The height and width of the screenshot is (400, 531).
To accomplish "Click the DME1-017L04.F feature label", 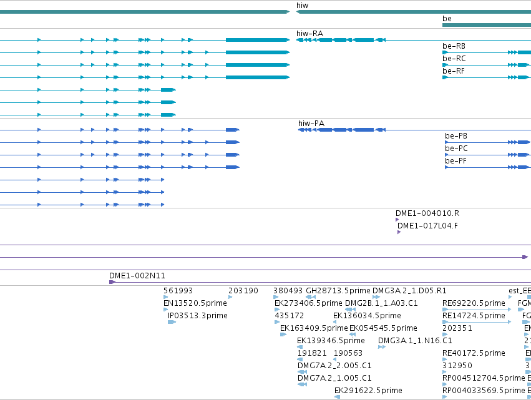I will [427, 226].
